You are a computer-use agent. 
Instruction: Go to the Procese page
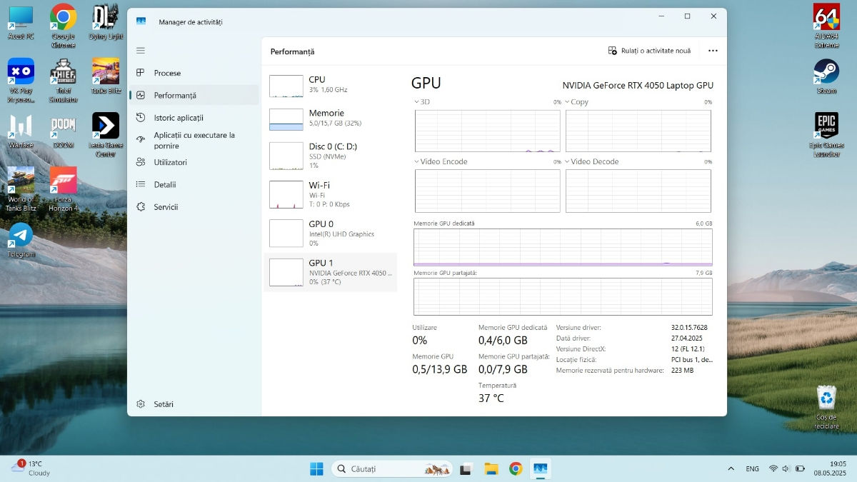(x=194, y=73)
